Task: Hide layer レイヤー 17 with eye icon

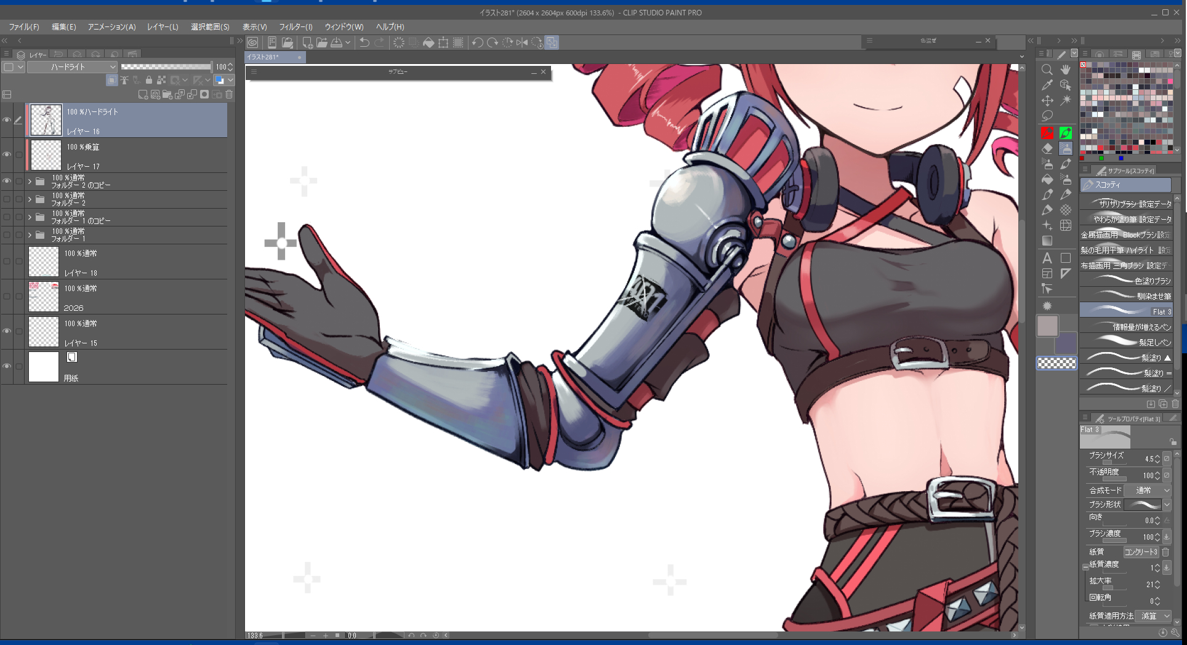Action: coord(7,154)
